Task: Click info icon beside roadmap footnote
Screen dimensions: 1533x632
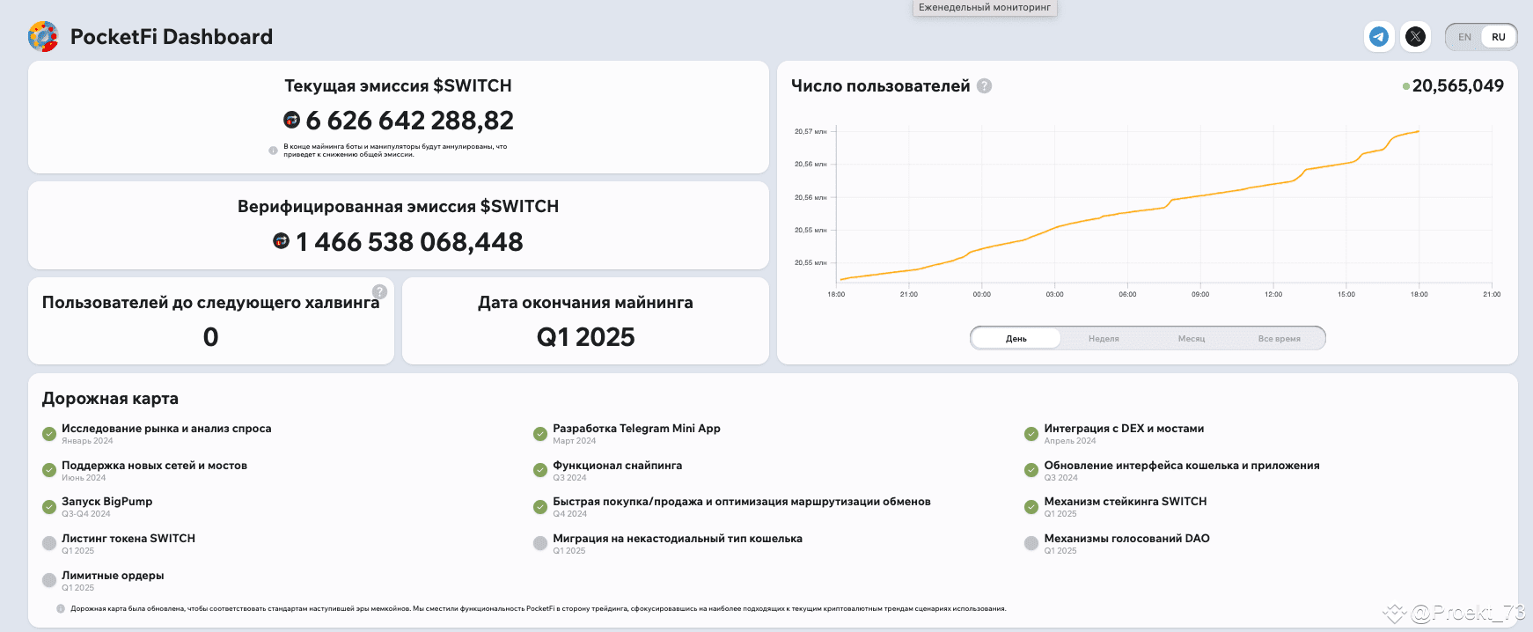Action: (61, 609)
